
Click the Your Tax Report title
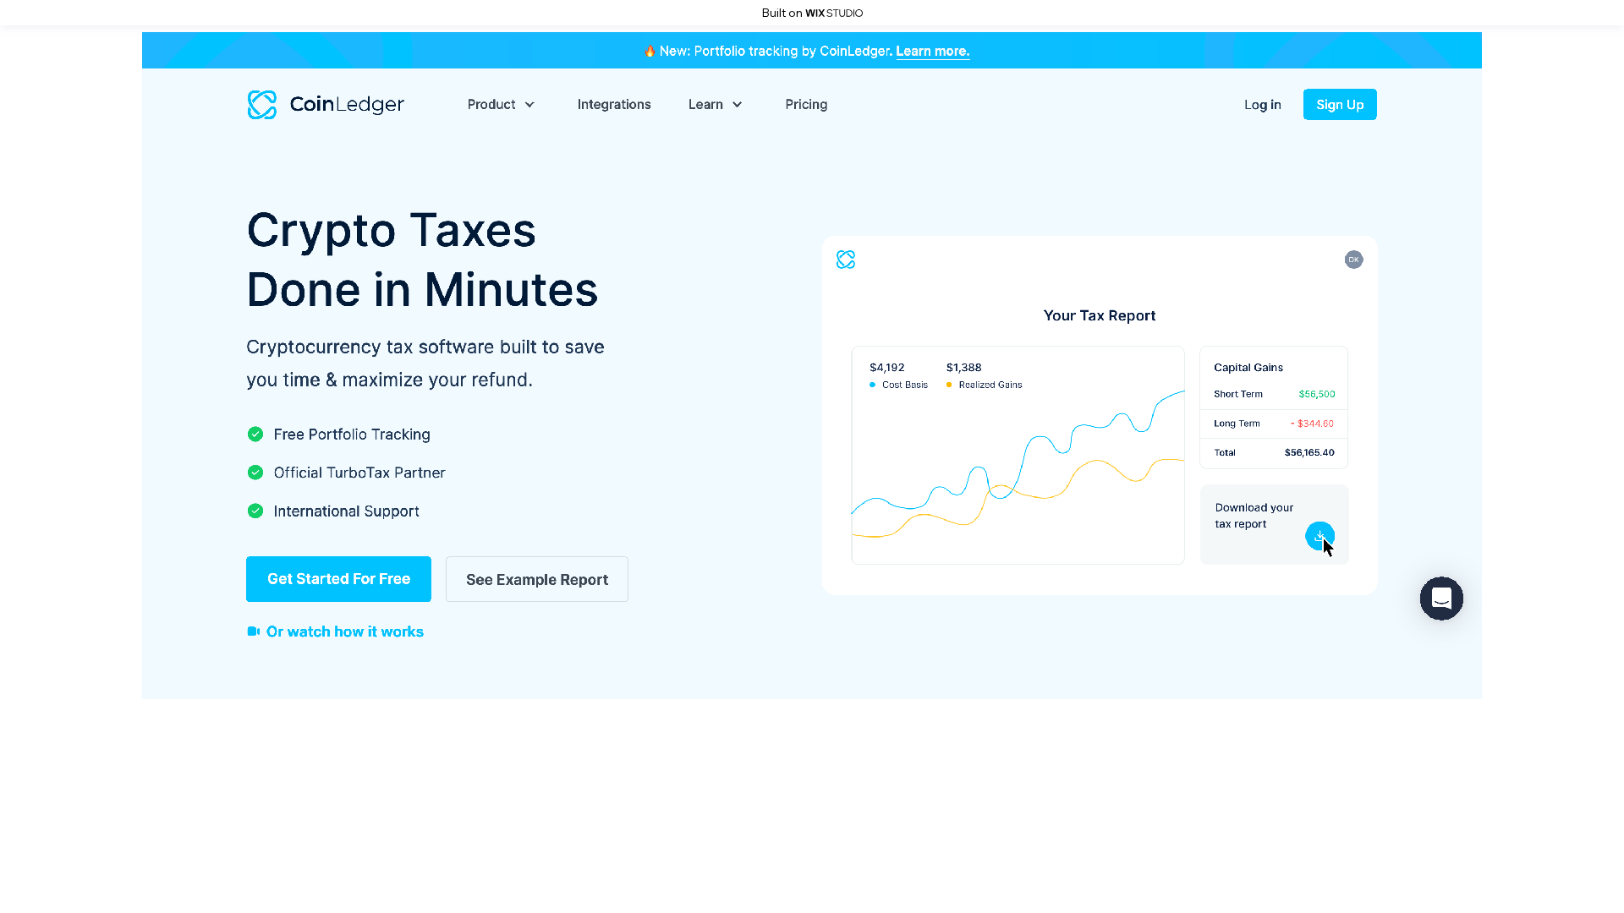(1100, 315)
